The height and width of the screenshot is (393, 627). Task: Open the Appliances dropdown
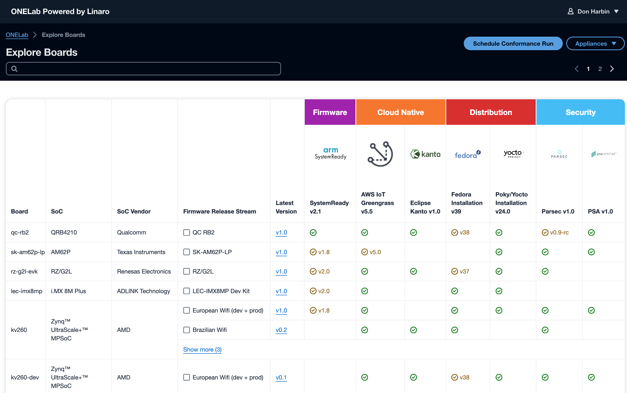click(595, 44)
